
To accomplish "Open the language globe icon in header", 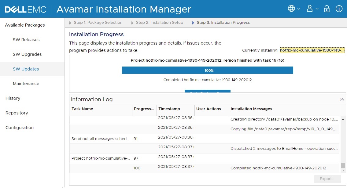I will (291, 9).
